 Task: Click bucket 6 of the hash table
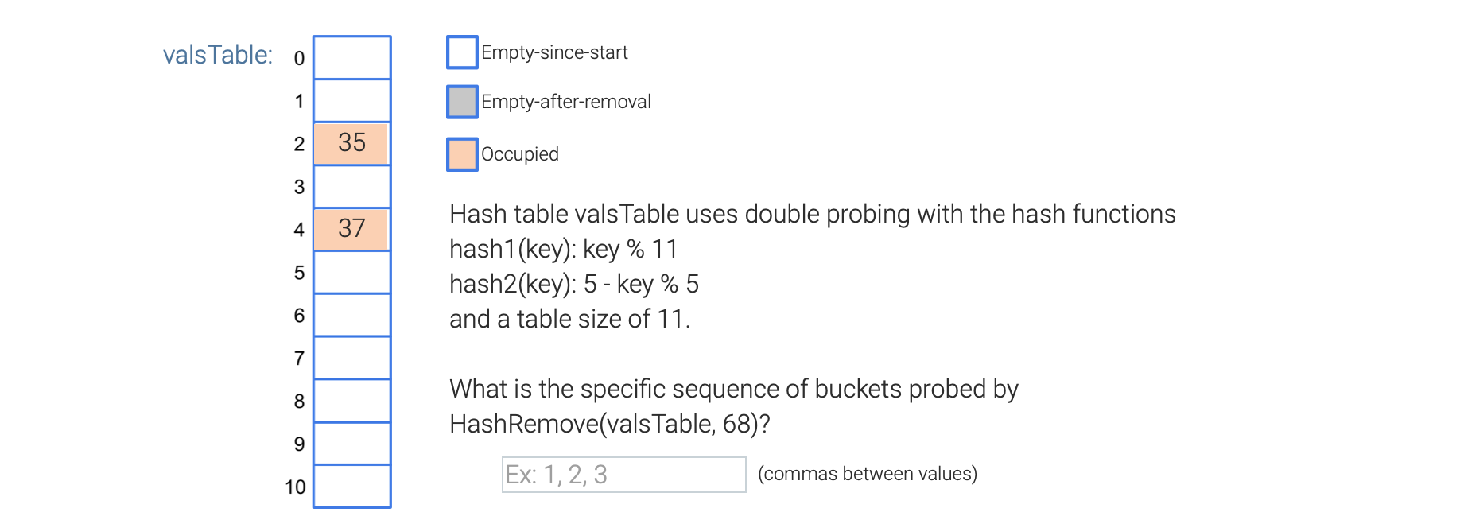(x=351, y=315)
